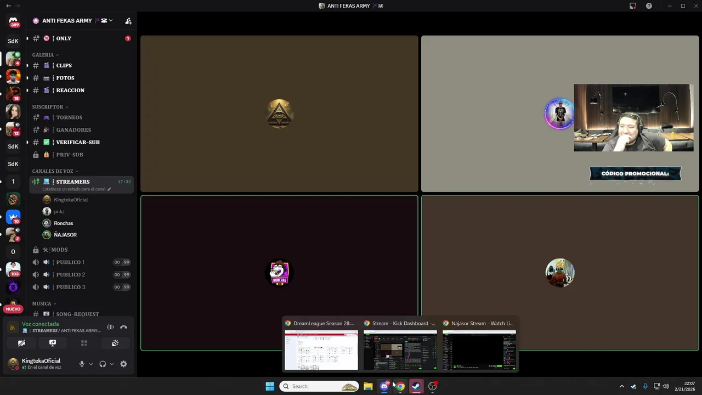
Task: Open Discord direct messages home icon
Action: click(13, 21)
